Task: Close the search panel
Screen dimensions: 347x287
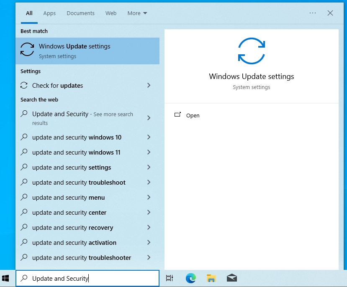Action: [330, 13]
